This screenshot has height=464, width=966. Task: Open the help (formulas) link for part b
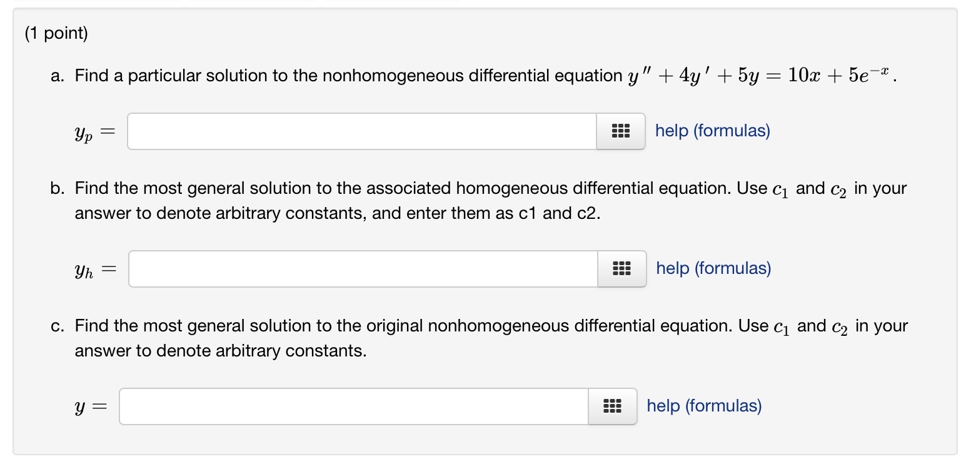tap(713, 268)
